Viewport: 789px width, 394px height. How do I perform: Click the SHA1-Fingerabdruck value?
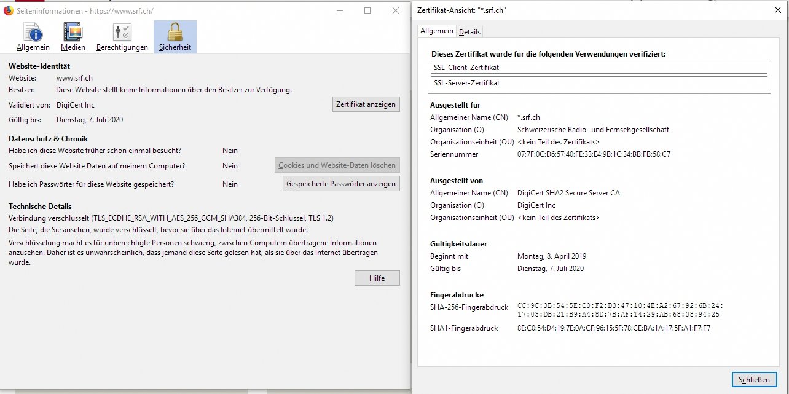[x=614, y=328]
